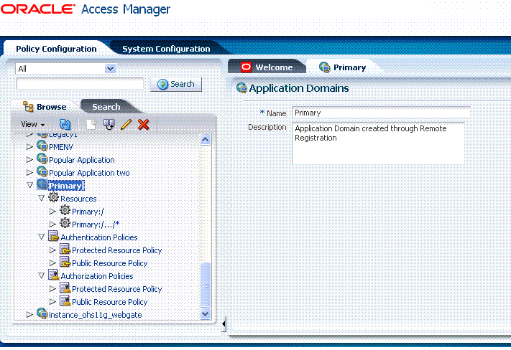Click the left panel collapse splitter arrow
This screenshot has width=511, height=350.
[224, 324]
